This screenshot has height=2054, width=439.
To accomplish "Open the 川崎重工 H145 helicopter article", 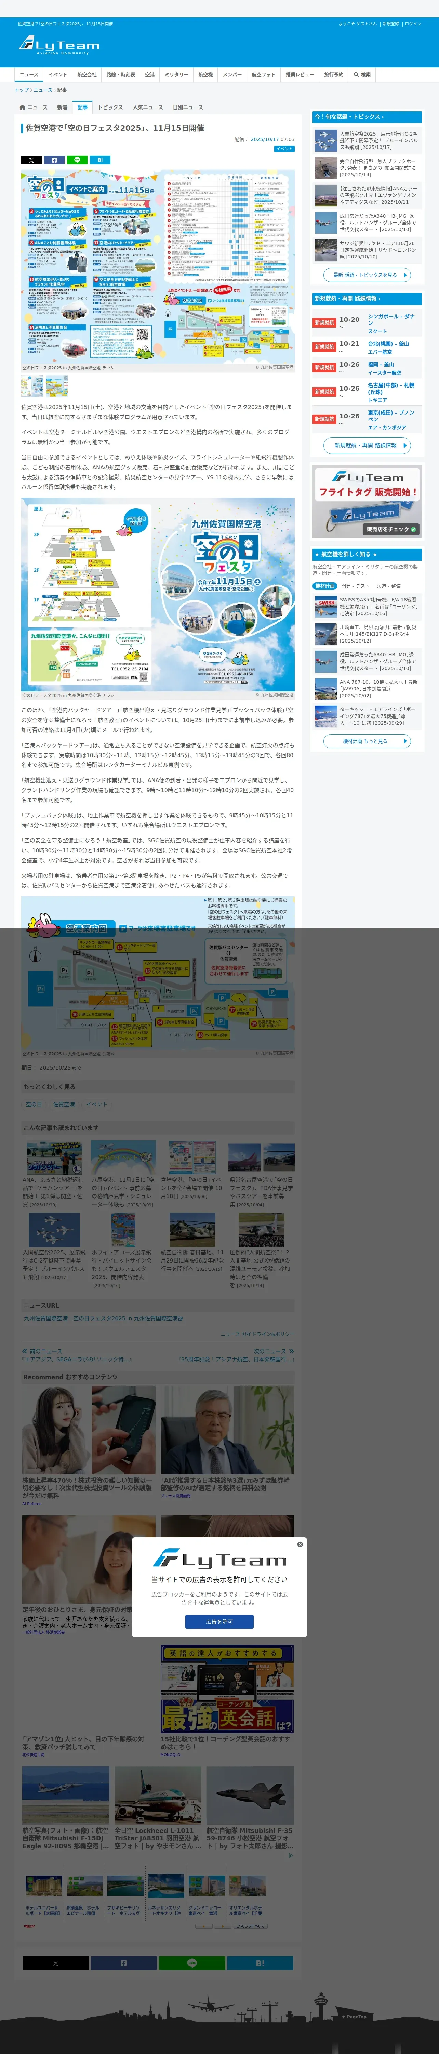I will pos(367,634).
